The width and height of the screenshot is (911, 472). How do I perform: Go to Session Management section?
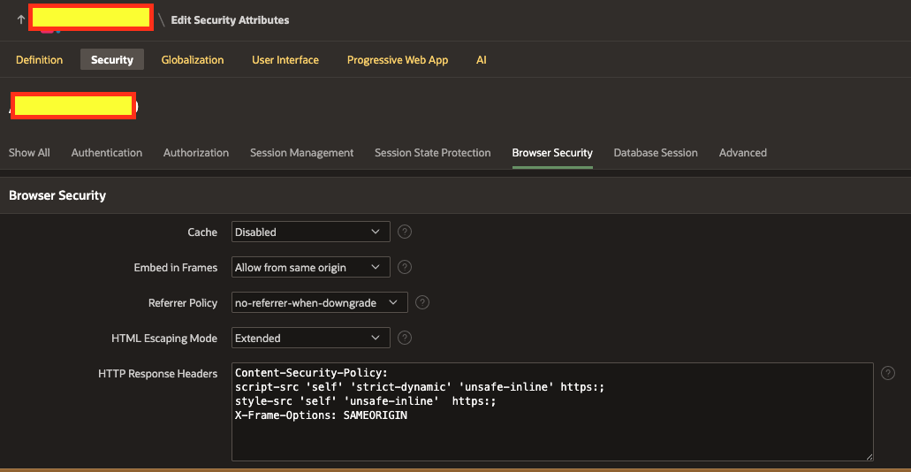pyautogui.click(x=301, y=152)
